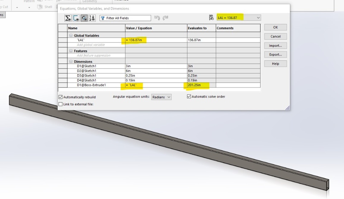The width and height of the screenshot is (344, 199).
Task: Enable the Link to external file checkbox
Action: point(61,104)
